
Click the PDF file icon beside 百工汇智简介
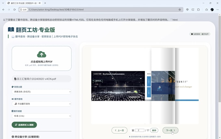tap(15, 79)
